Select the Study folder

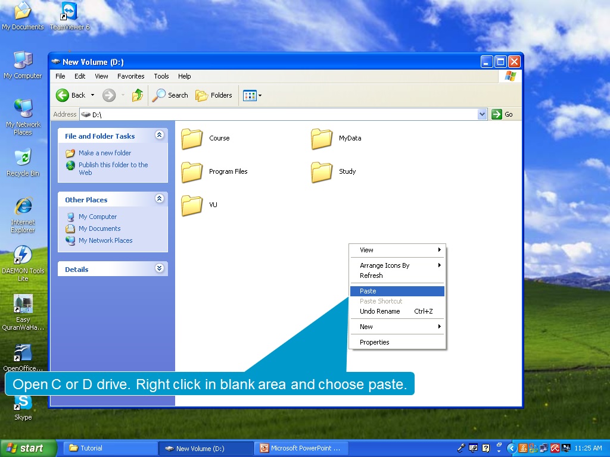(x=334, y=172)
